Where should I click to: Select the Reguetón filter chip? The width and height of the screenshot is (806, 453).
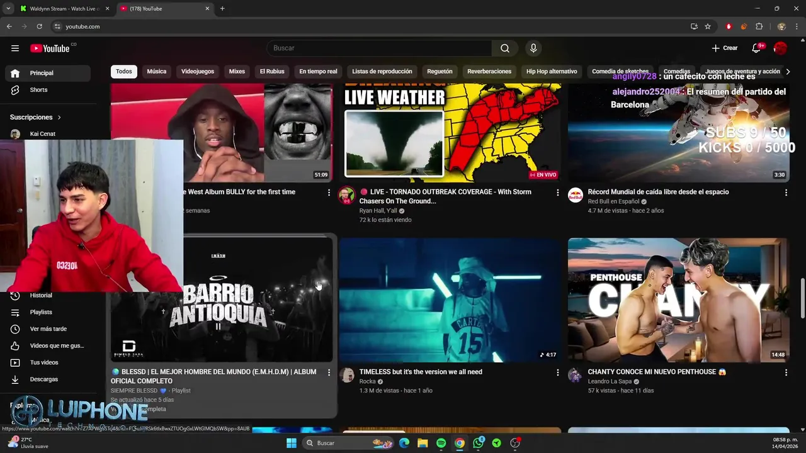click(x=440, y=72)
